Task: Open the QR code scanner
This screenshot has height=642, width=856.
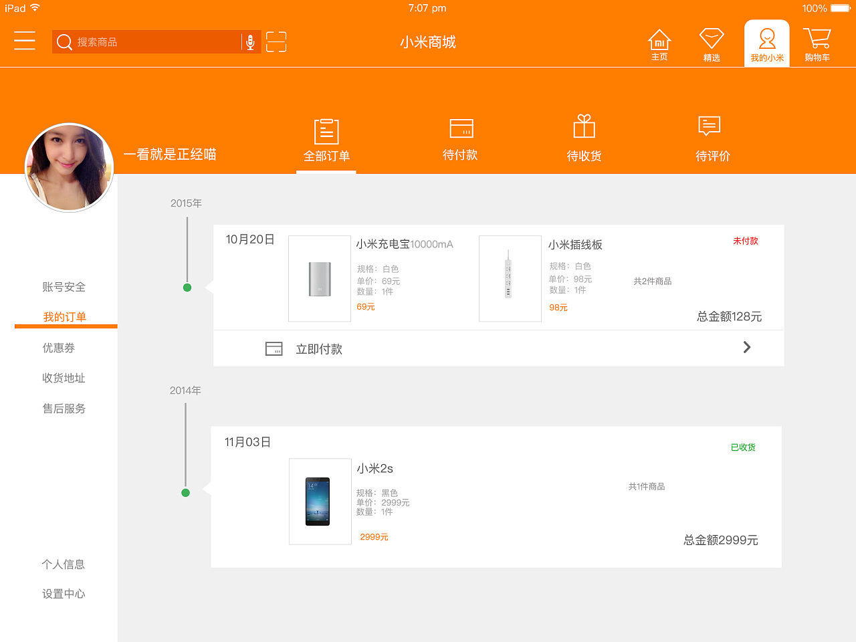Action: [x=276, y=41]
